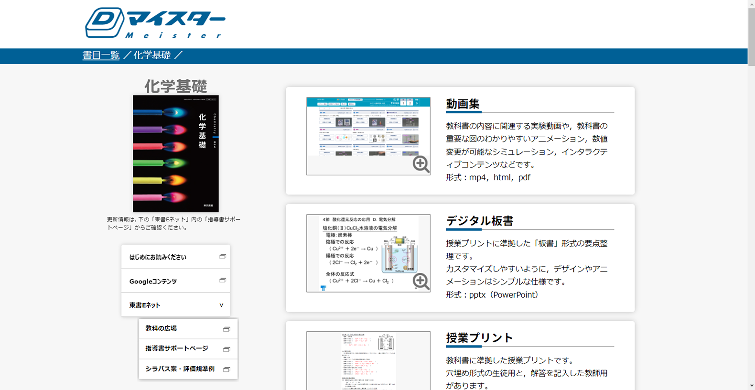This screenshot has width=755, height=390.
Task: Click new-window icon beside はじめにお読みください
Action: [x=223, y=257]
